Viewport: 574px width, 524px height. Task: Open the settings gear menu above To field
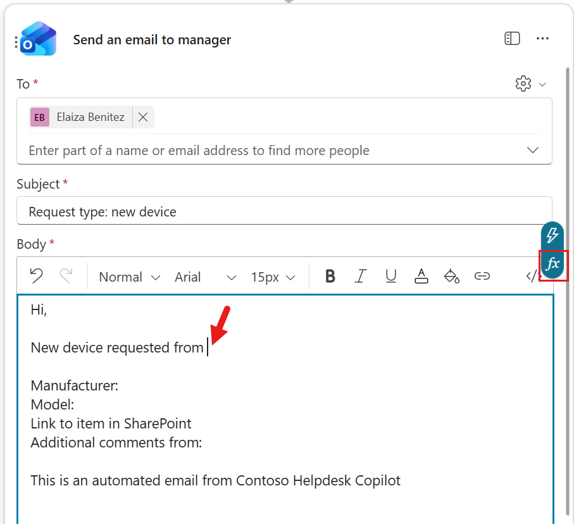coord(523,83)
